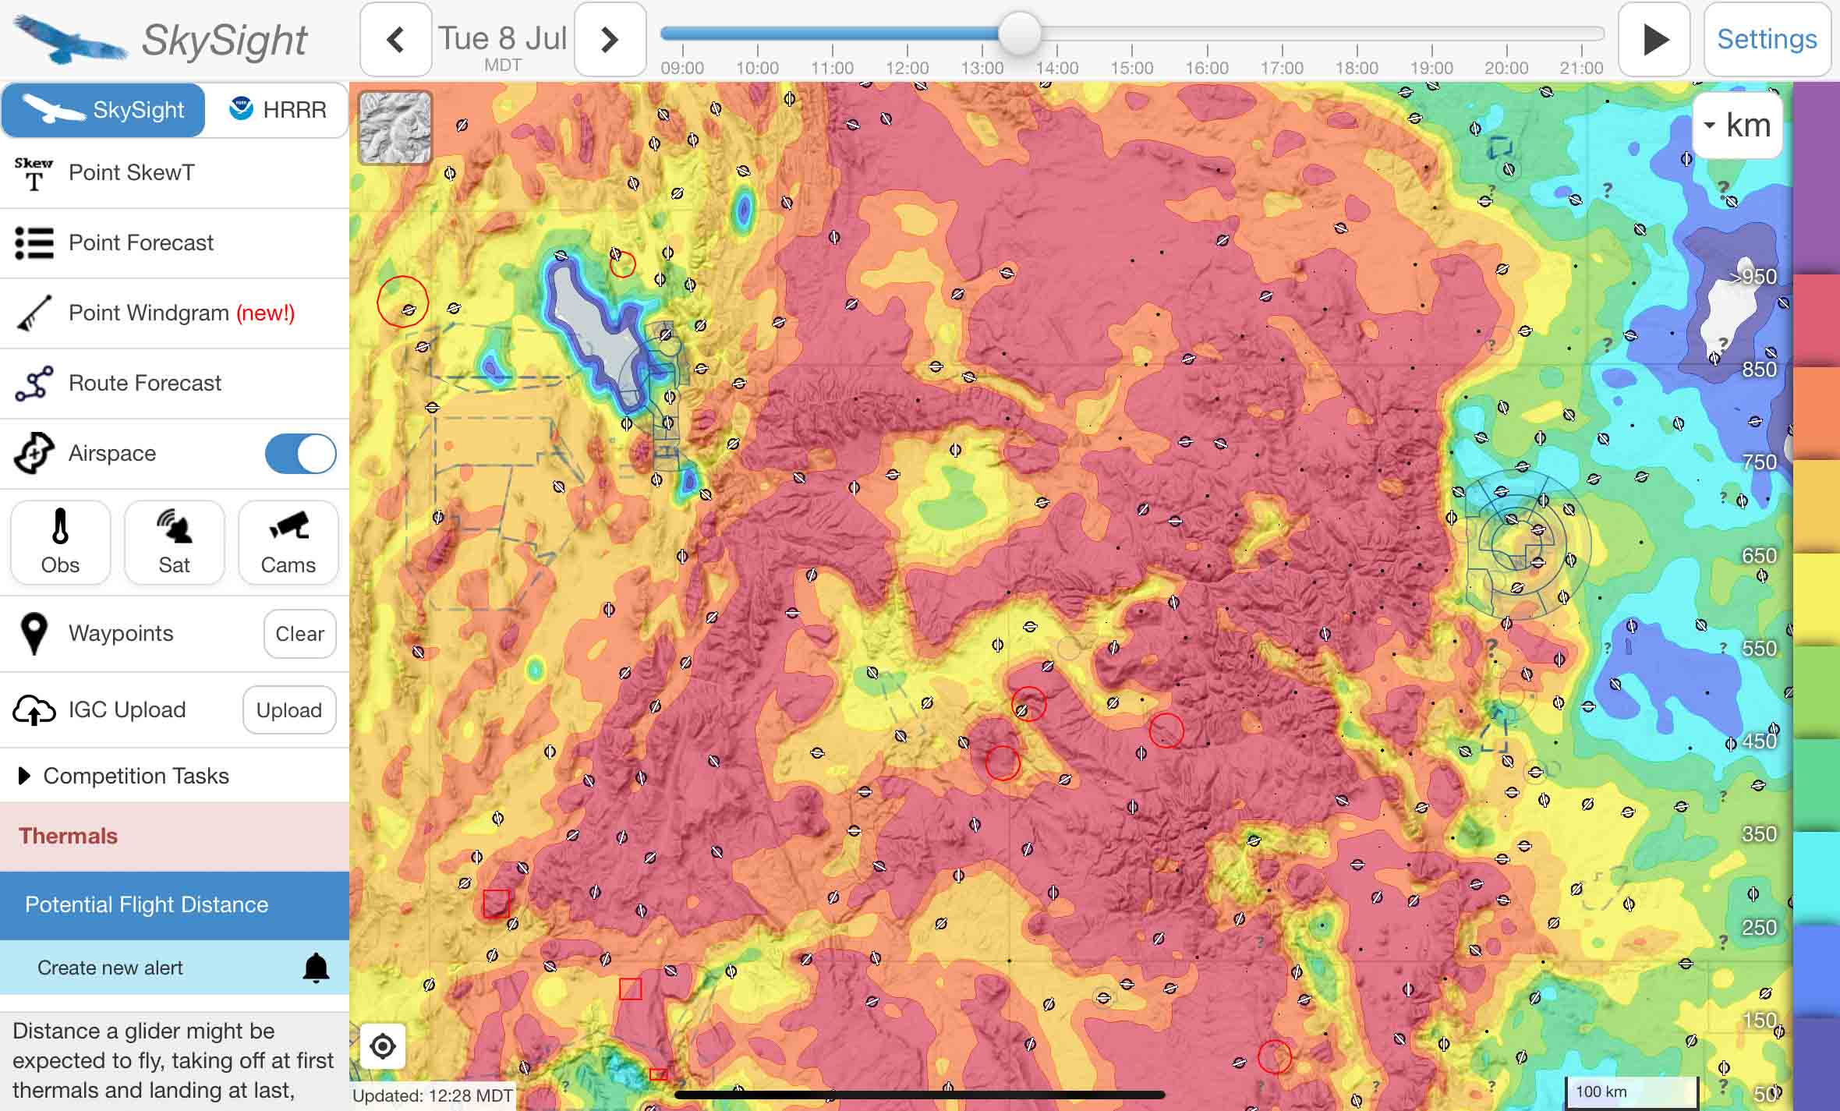The height and width of the screenshot is (1111, 1840).
Task: Open the Point SkewT tool
Action: tap(174, 172)
